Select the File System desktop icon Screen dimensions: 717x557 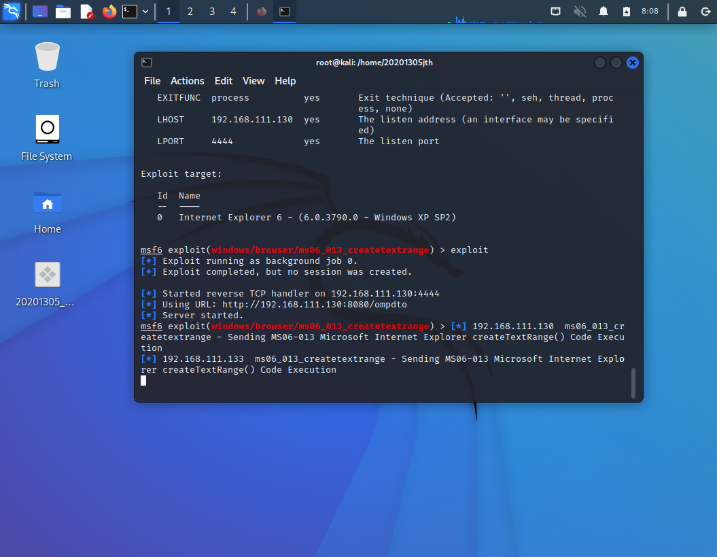coord(47,138)
